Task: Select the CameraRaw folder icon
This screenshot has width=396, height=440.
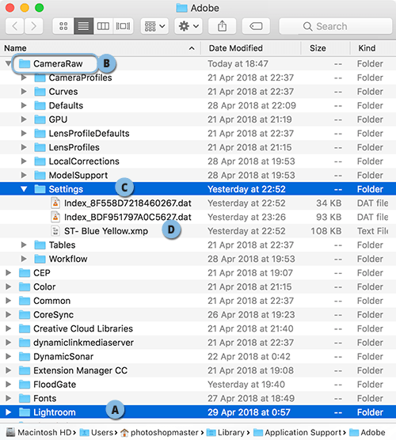Action: (x=25, y=63)
